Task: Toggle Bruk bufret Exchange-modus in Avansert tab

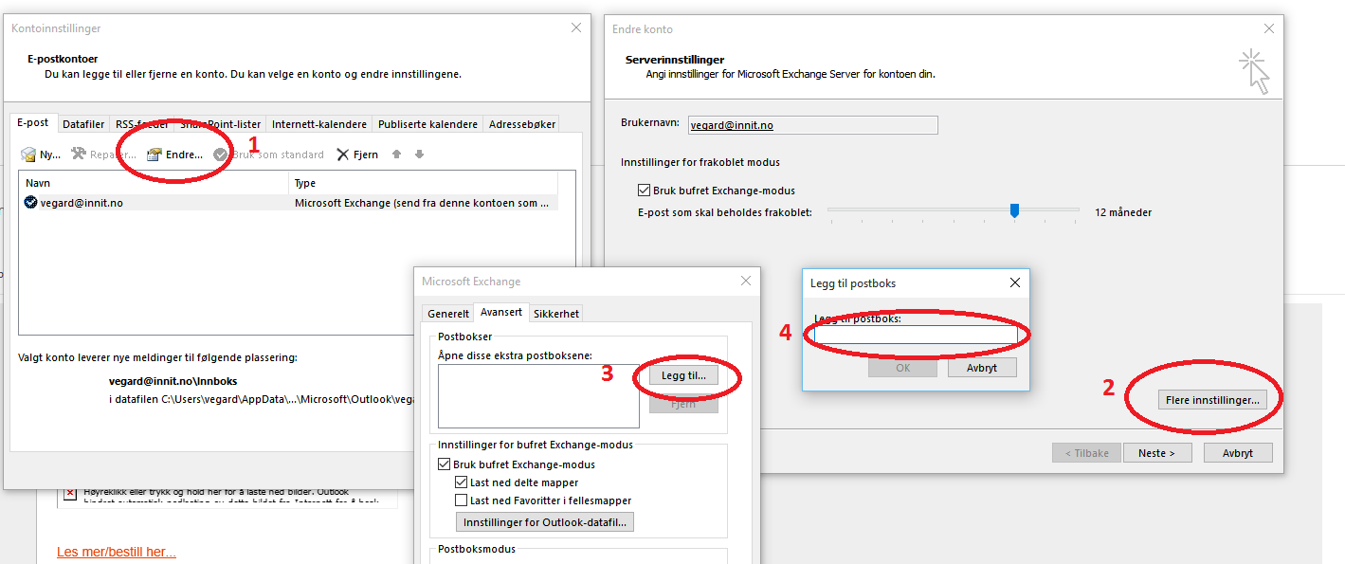Action: [445, 464]
